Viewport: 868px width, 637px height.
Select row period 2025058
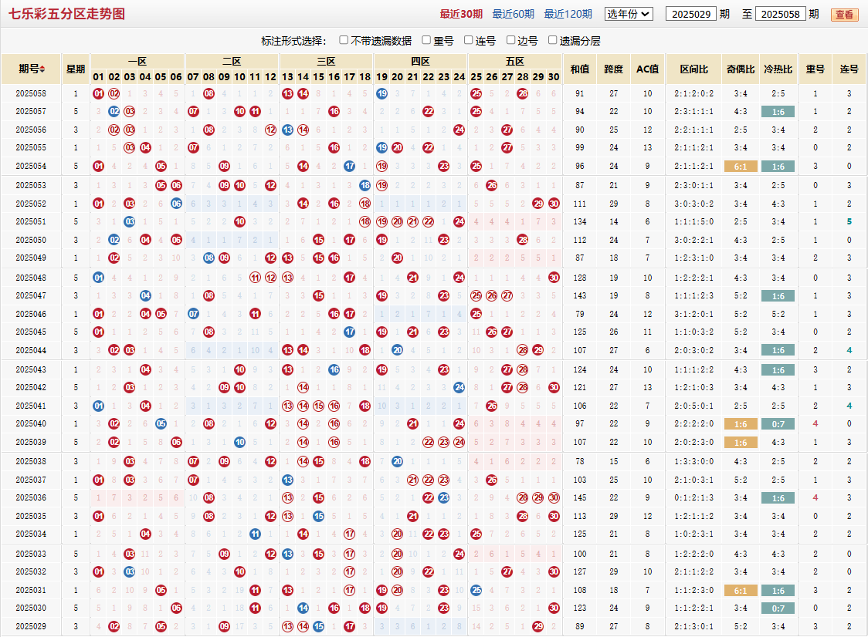[31, 93]
